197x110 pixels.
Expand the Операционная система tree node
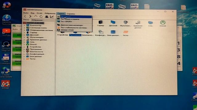pos(24,30)
